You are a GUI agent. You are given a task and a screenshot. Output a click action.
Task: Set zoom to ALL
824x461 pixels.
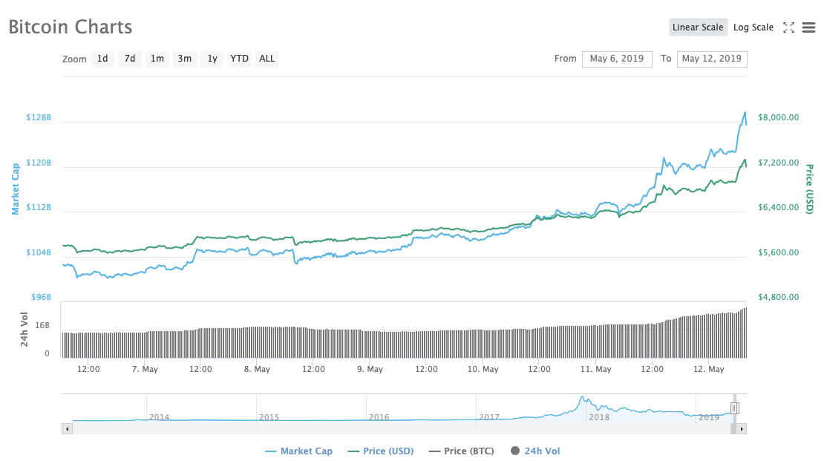[x=267, y=59]
